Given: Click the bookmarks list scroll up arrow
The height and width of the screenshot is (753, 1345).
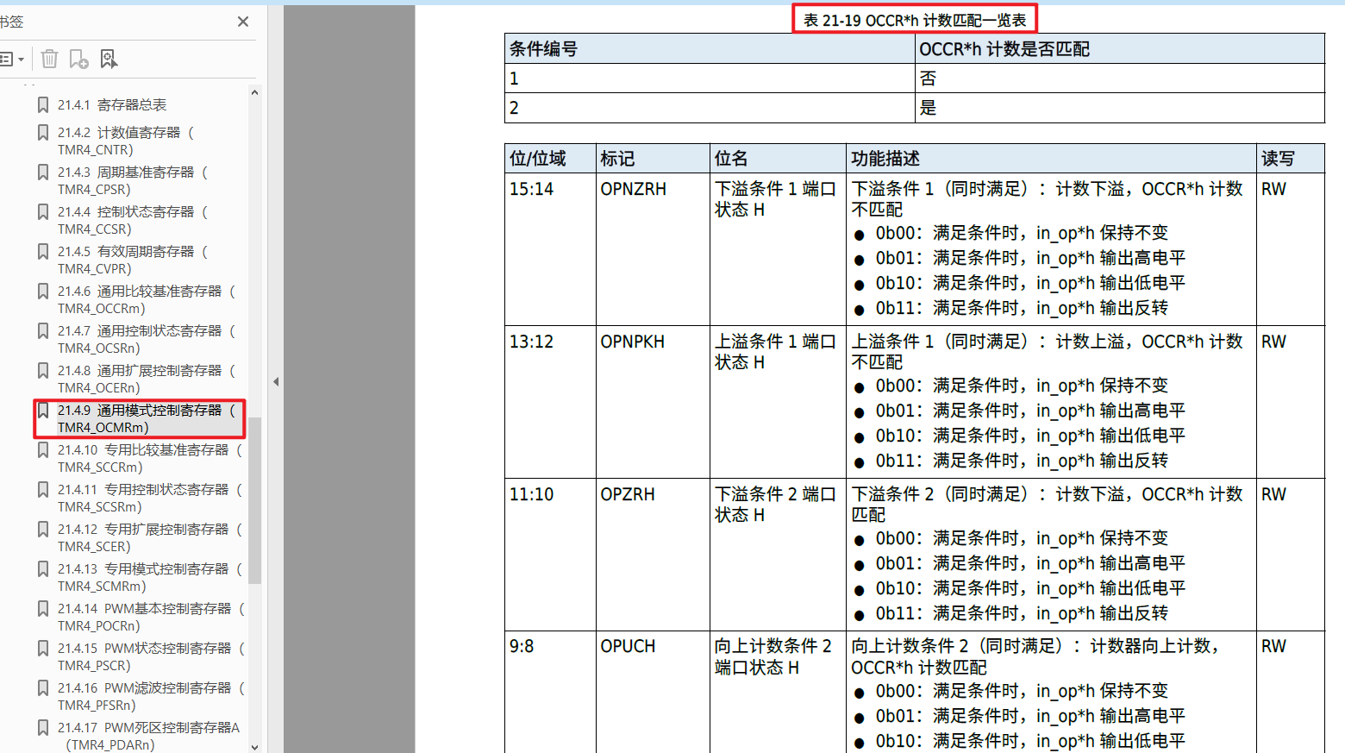Looking at the screenshot, I should [x=254, y=92].
